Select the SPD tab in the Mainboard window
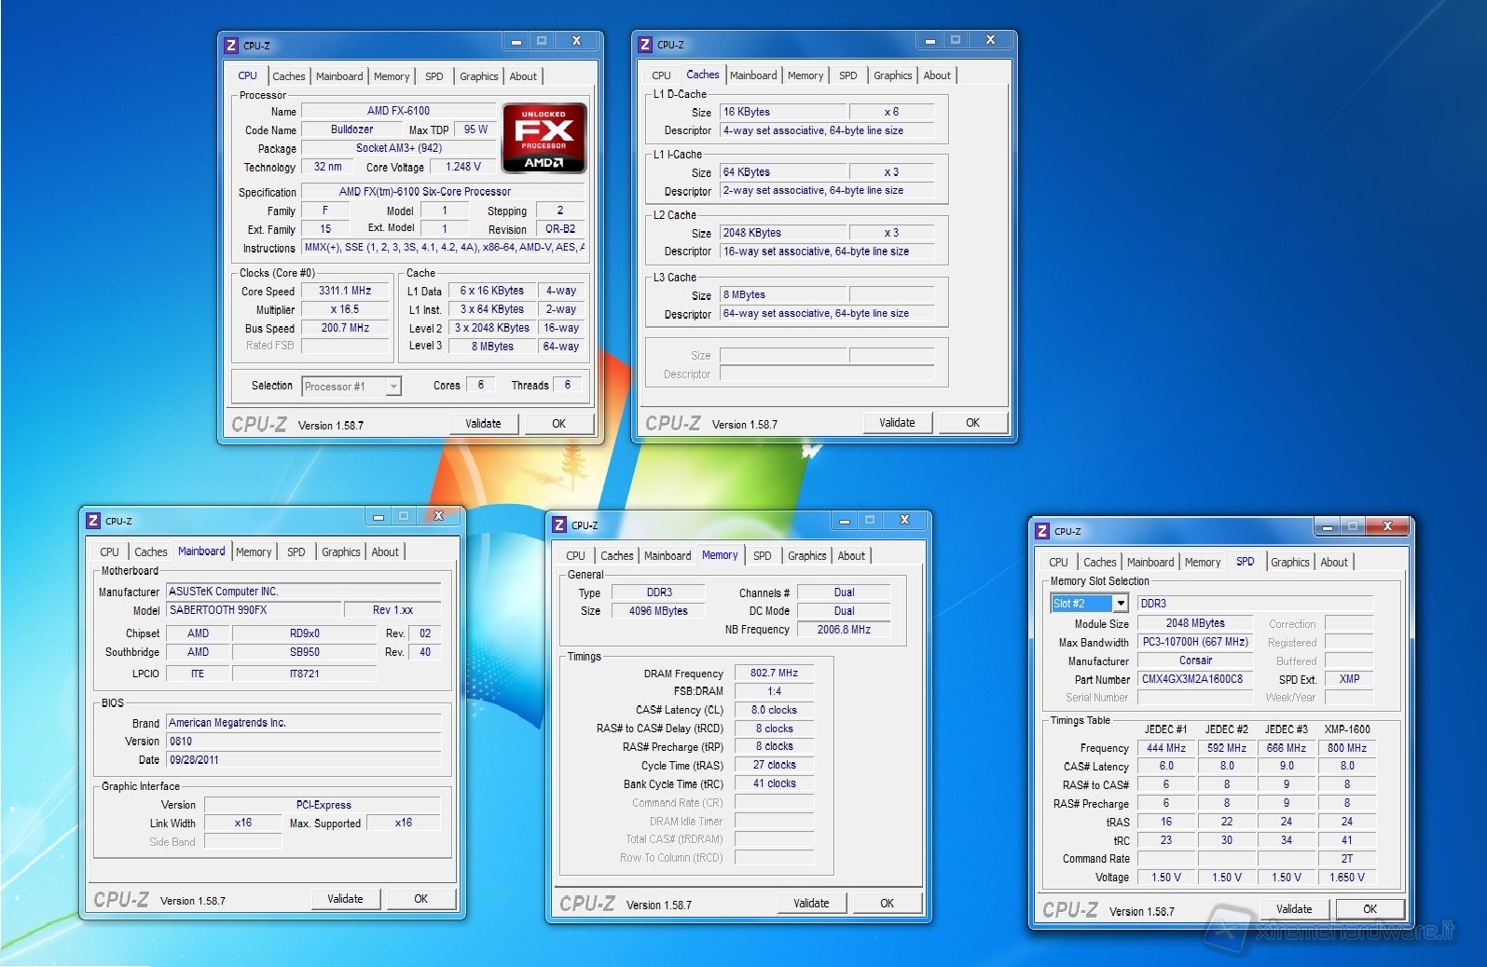 pos(296,552)
